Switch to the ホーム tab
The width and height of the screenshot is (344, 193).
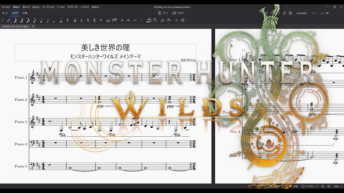[x=5, y=13]
